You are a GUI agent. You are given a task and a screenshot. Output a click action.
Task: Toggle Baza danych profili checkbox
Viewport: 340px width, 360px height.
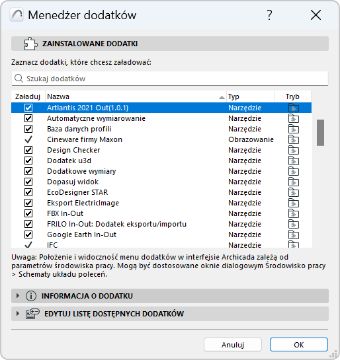28,129
